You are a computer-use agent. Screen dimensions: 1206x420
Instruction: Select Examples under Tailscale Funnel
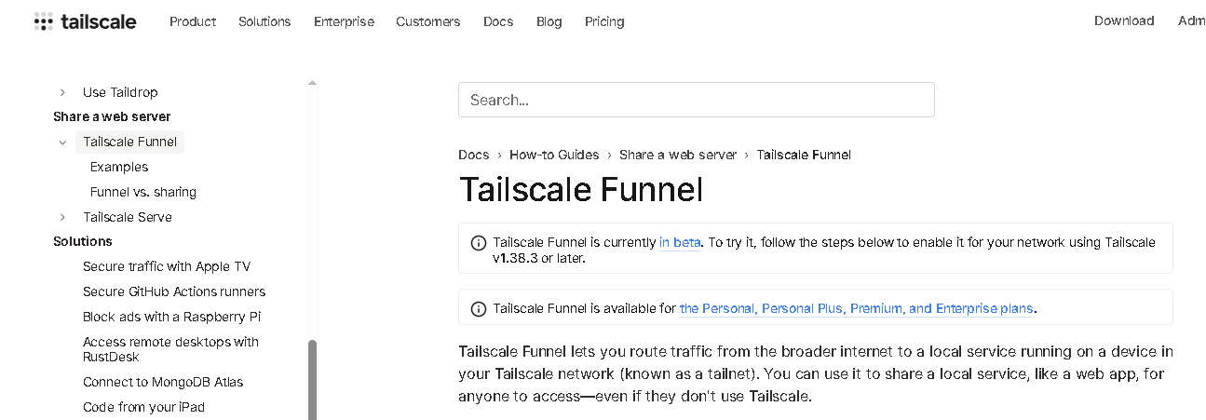[x=119, y=167]
